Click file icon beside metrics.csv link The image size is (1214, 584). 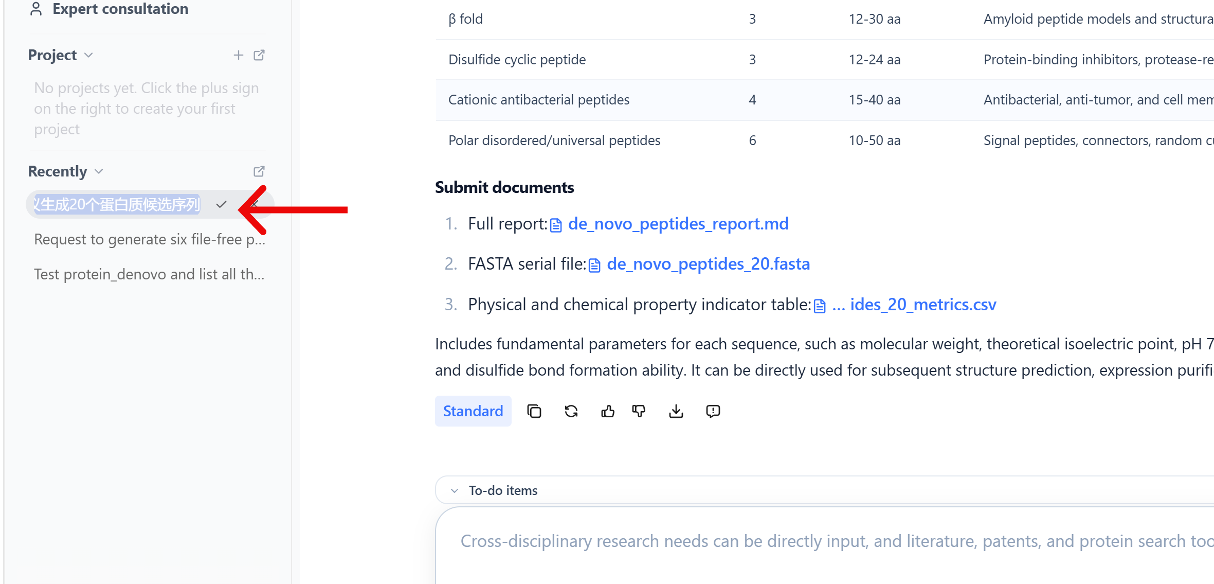click(x=820, y=306)
